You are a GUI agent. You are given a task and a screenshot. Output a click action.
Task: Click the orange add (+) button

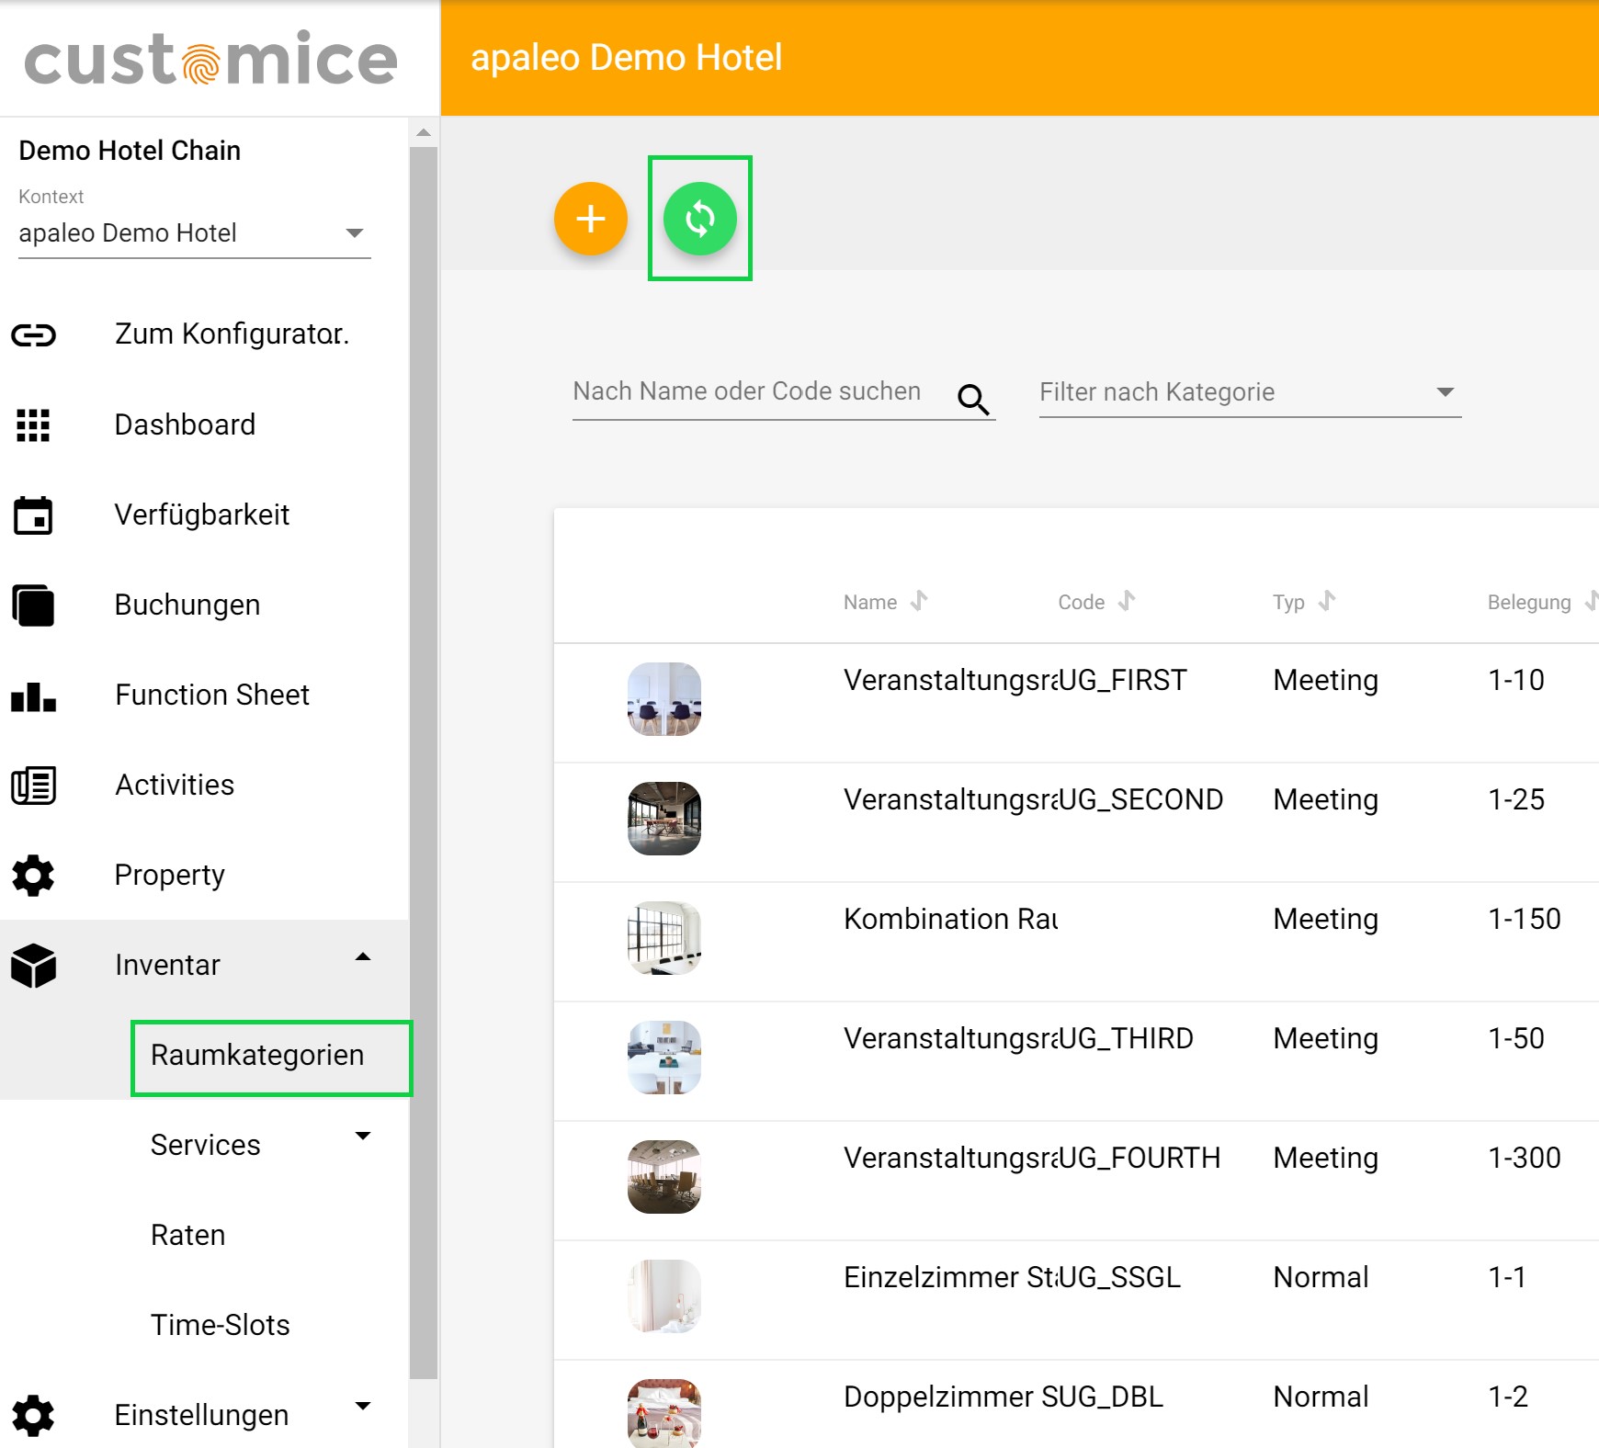tap(591, 219)
